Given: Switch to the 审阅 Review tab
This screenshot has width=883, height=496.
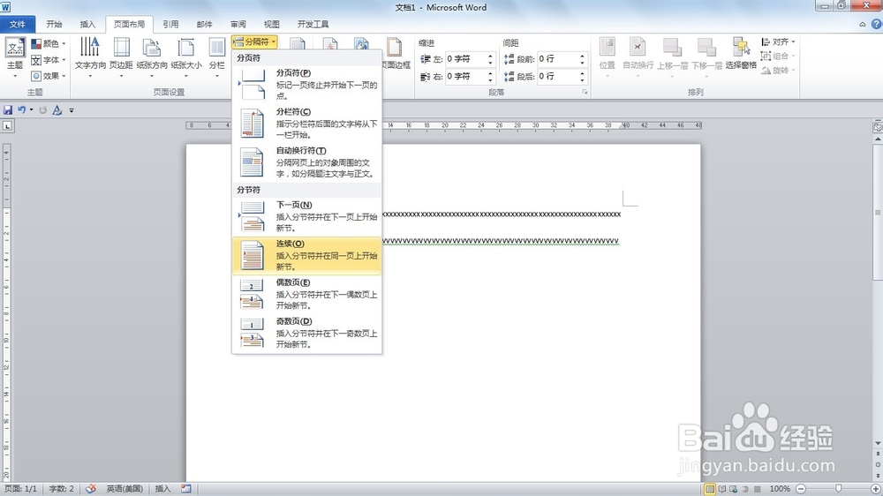Looking at the screenshot, I should point(238,24).
